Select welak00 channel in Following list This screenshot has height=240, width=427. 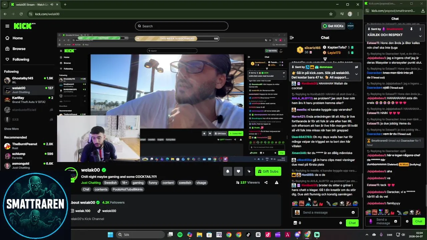click(29, 90)
